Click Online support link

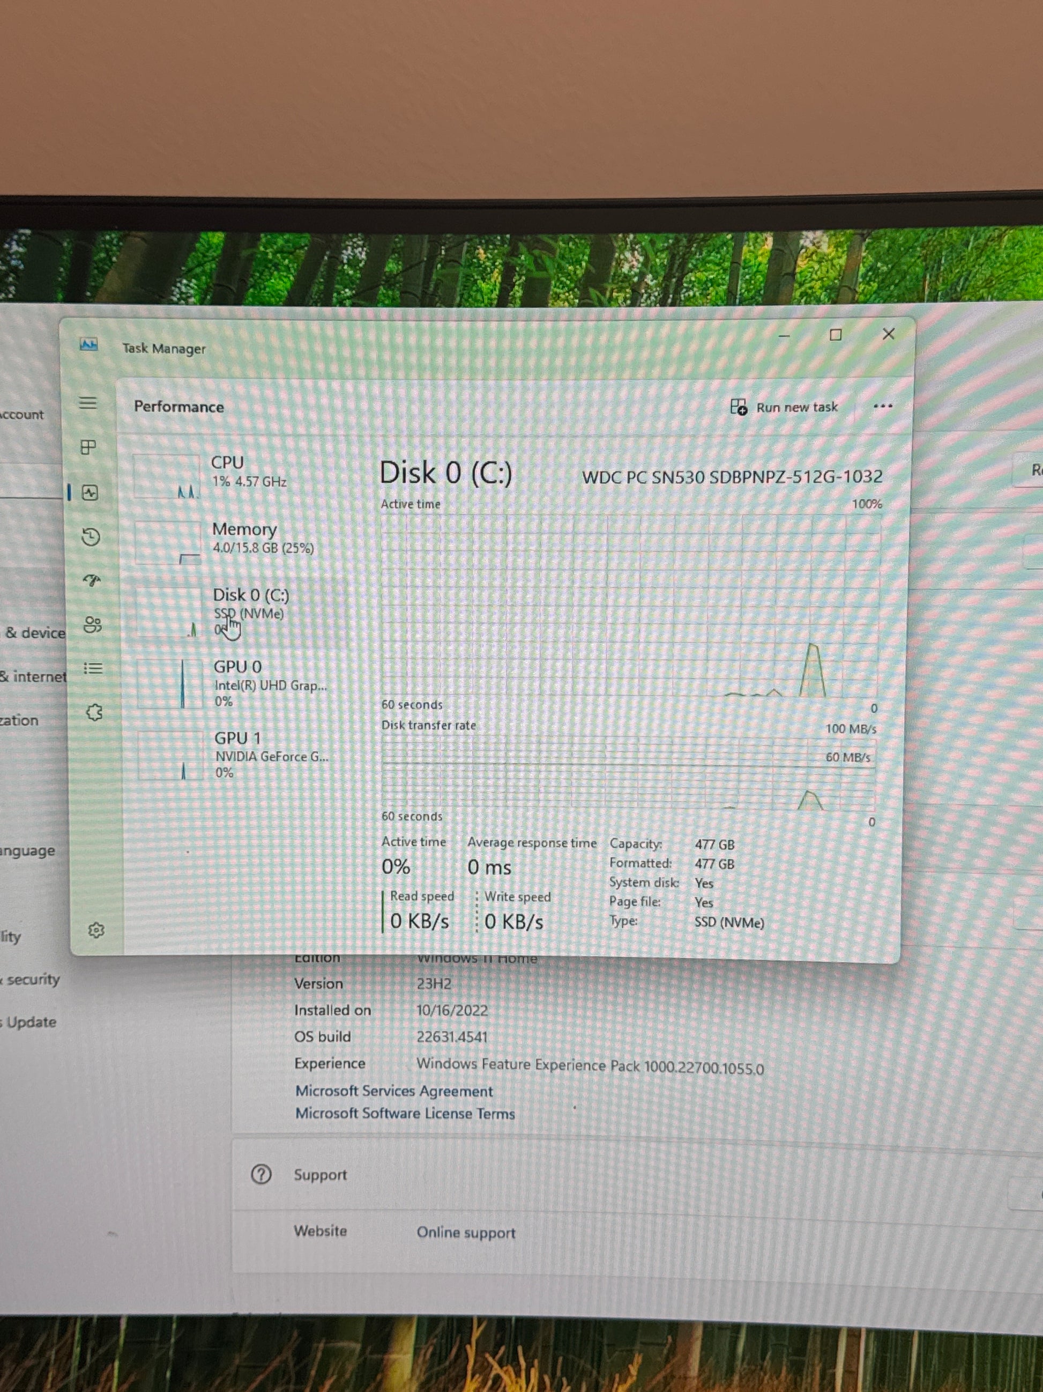466,1232
